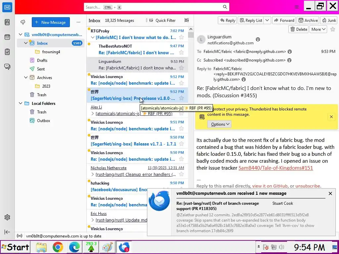Viewport: 339px width, 254px height.
Task: Expand the atomicals/atomicals-js RBF thread
Action: 93,114
